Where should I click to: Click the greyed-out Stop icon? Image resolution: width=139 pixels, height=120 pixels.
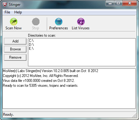pyautogui.click(x=36, y=22)
